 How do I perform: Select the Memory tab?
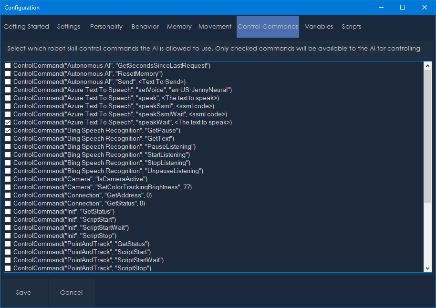179,27
